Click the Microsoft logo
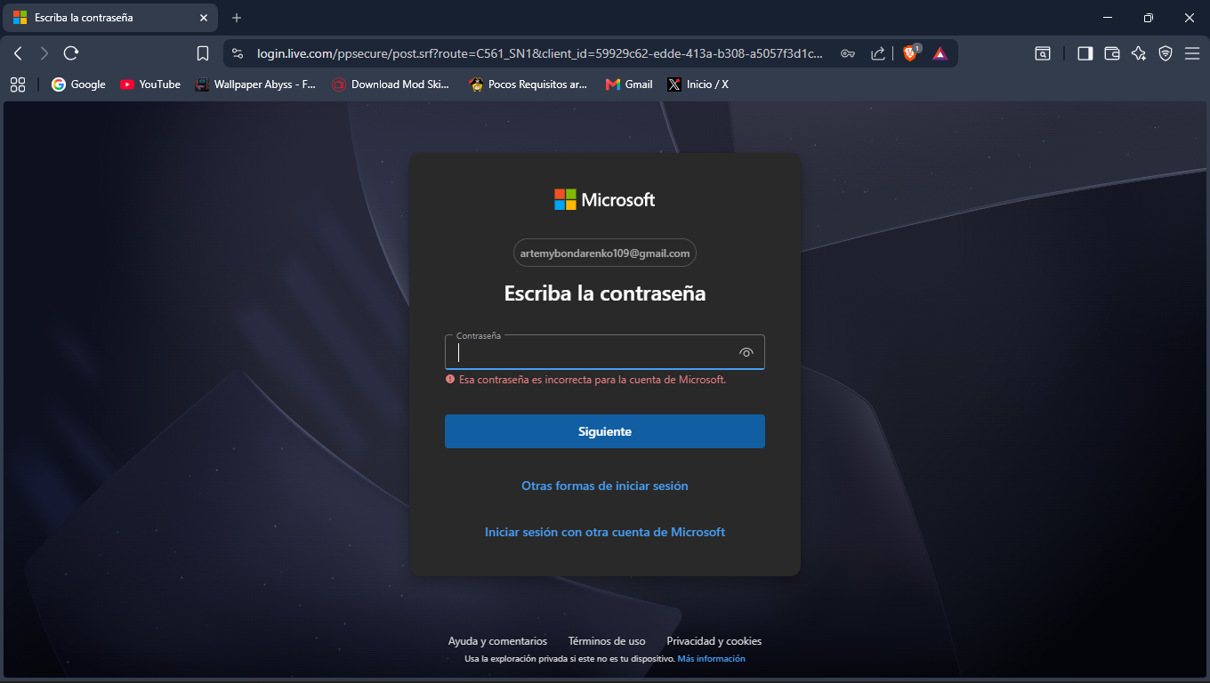Screen dimensions: 1210x683 coord(605,199)
